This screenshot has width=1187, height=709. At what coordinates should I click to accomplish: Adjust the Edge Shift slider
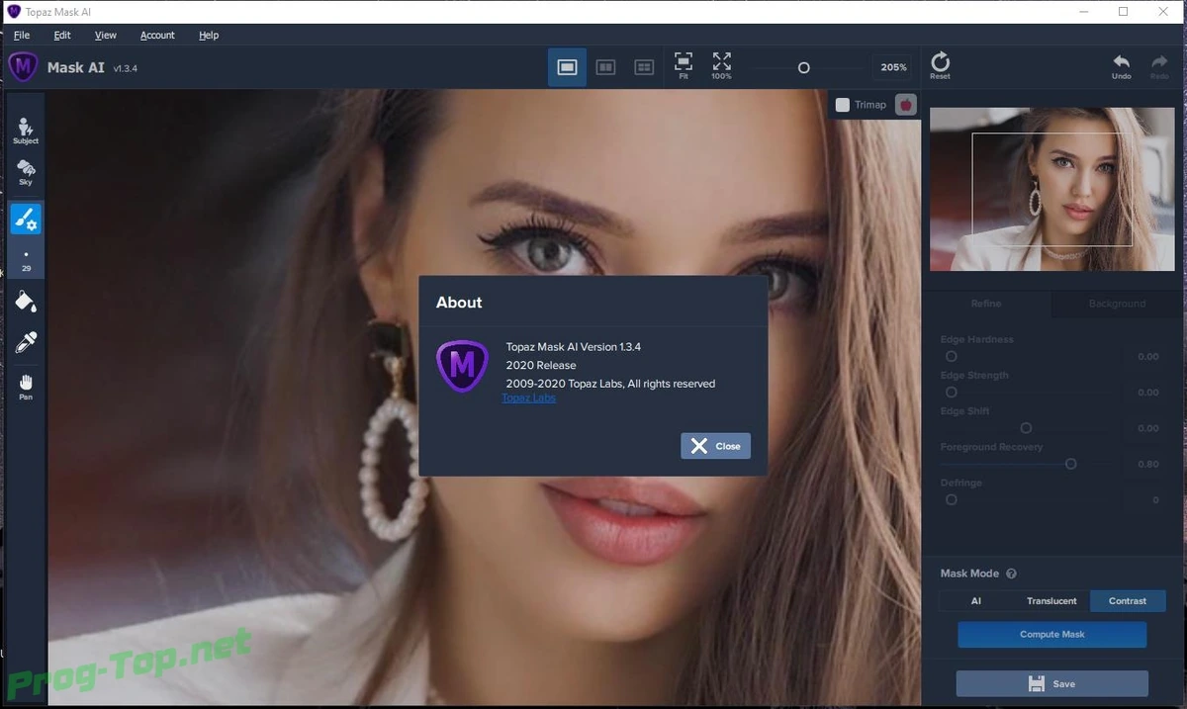point(1026,428)
